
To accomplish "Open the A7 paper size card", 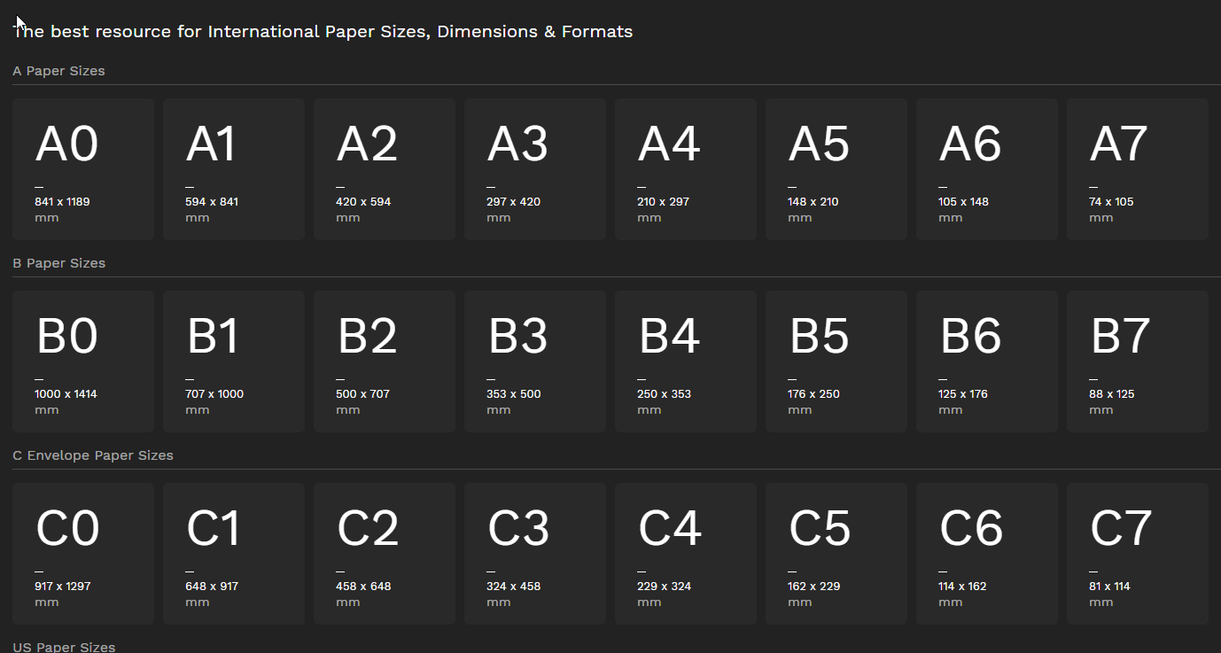I will [x=1138, y=169].
